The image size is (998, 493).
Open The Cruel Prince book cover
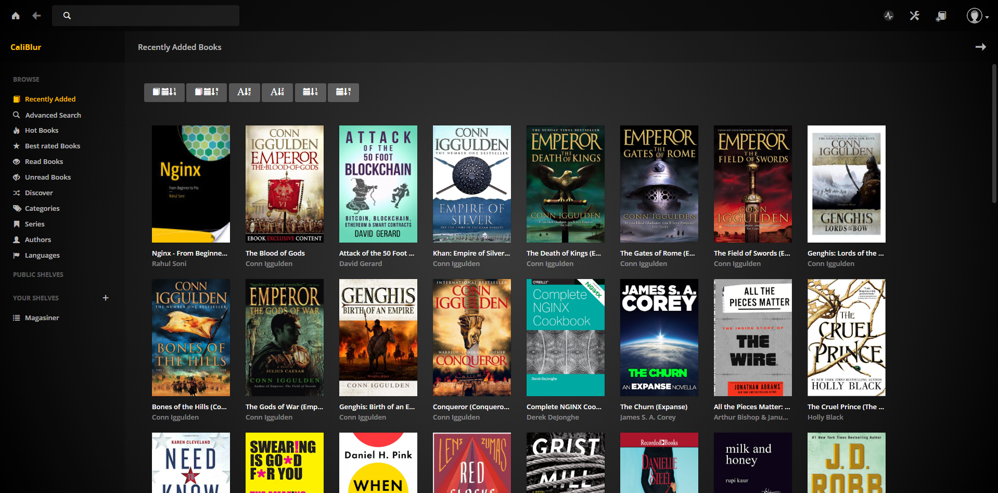point(846,337)
